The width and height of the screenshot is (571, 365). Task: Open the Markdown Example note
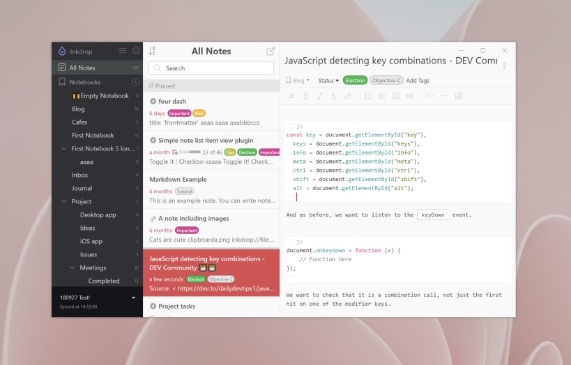point(211,189)
